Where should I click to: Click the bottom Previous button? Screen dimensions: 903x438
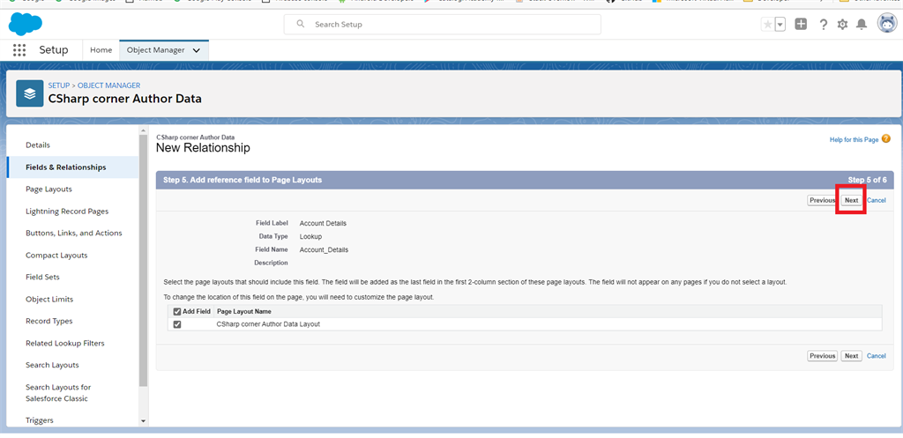point(822,356)
